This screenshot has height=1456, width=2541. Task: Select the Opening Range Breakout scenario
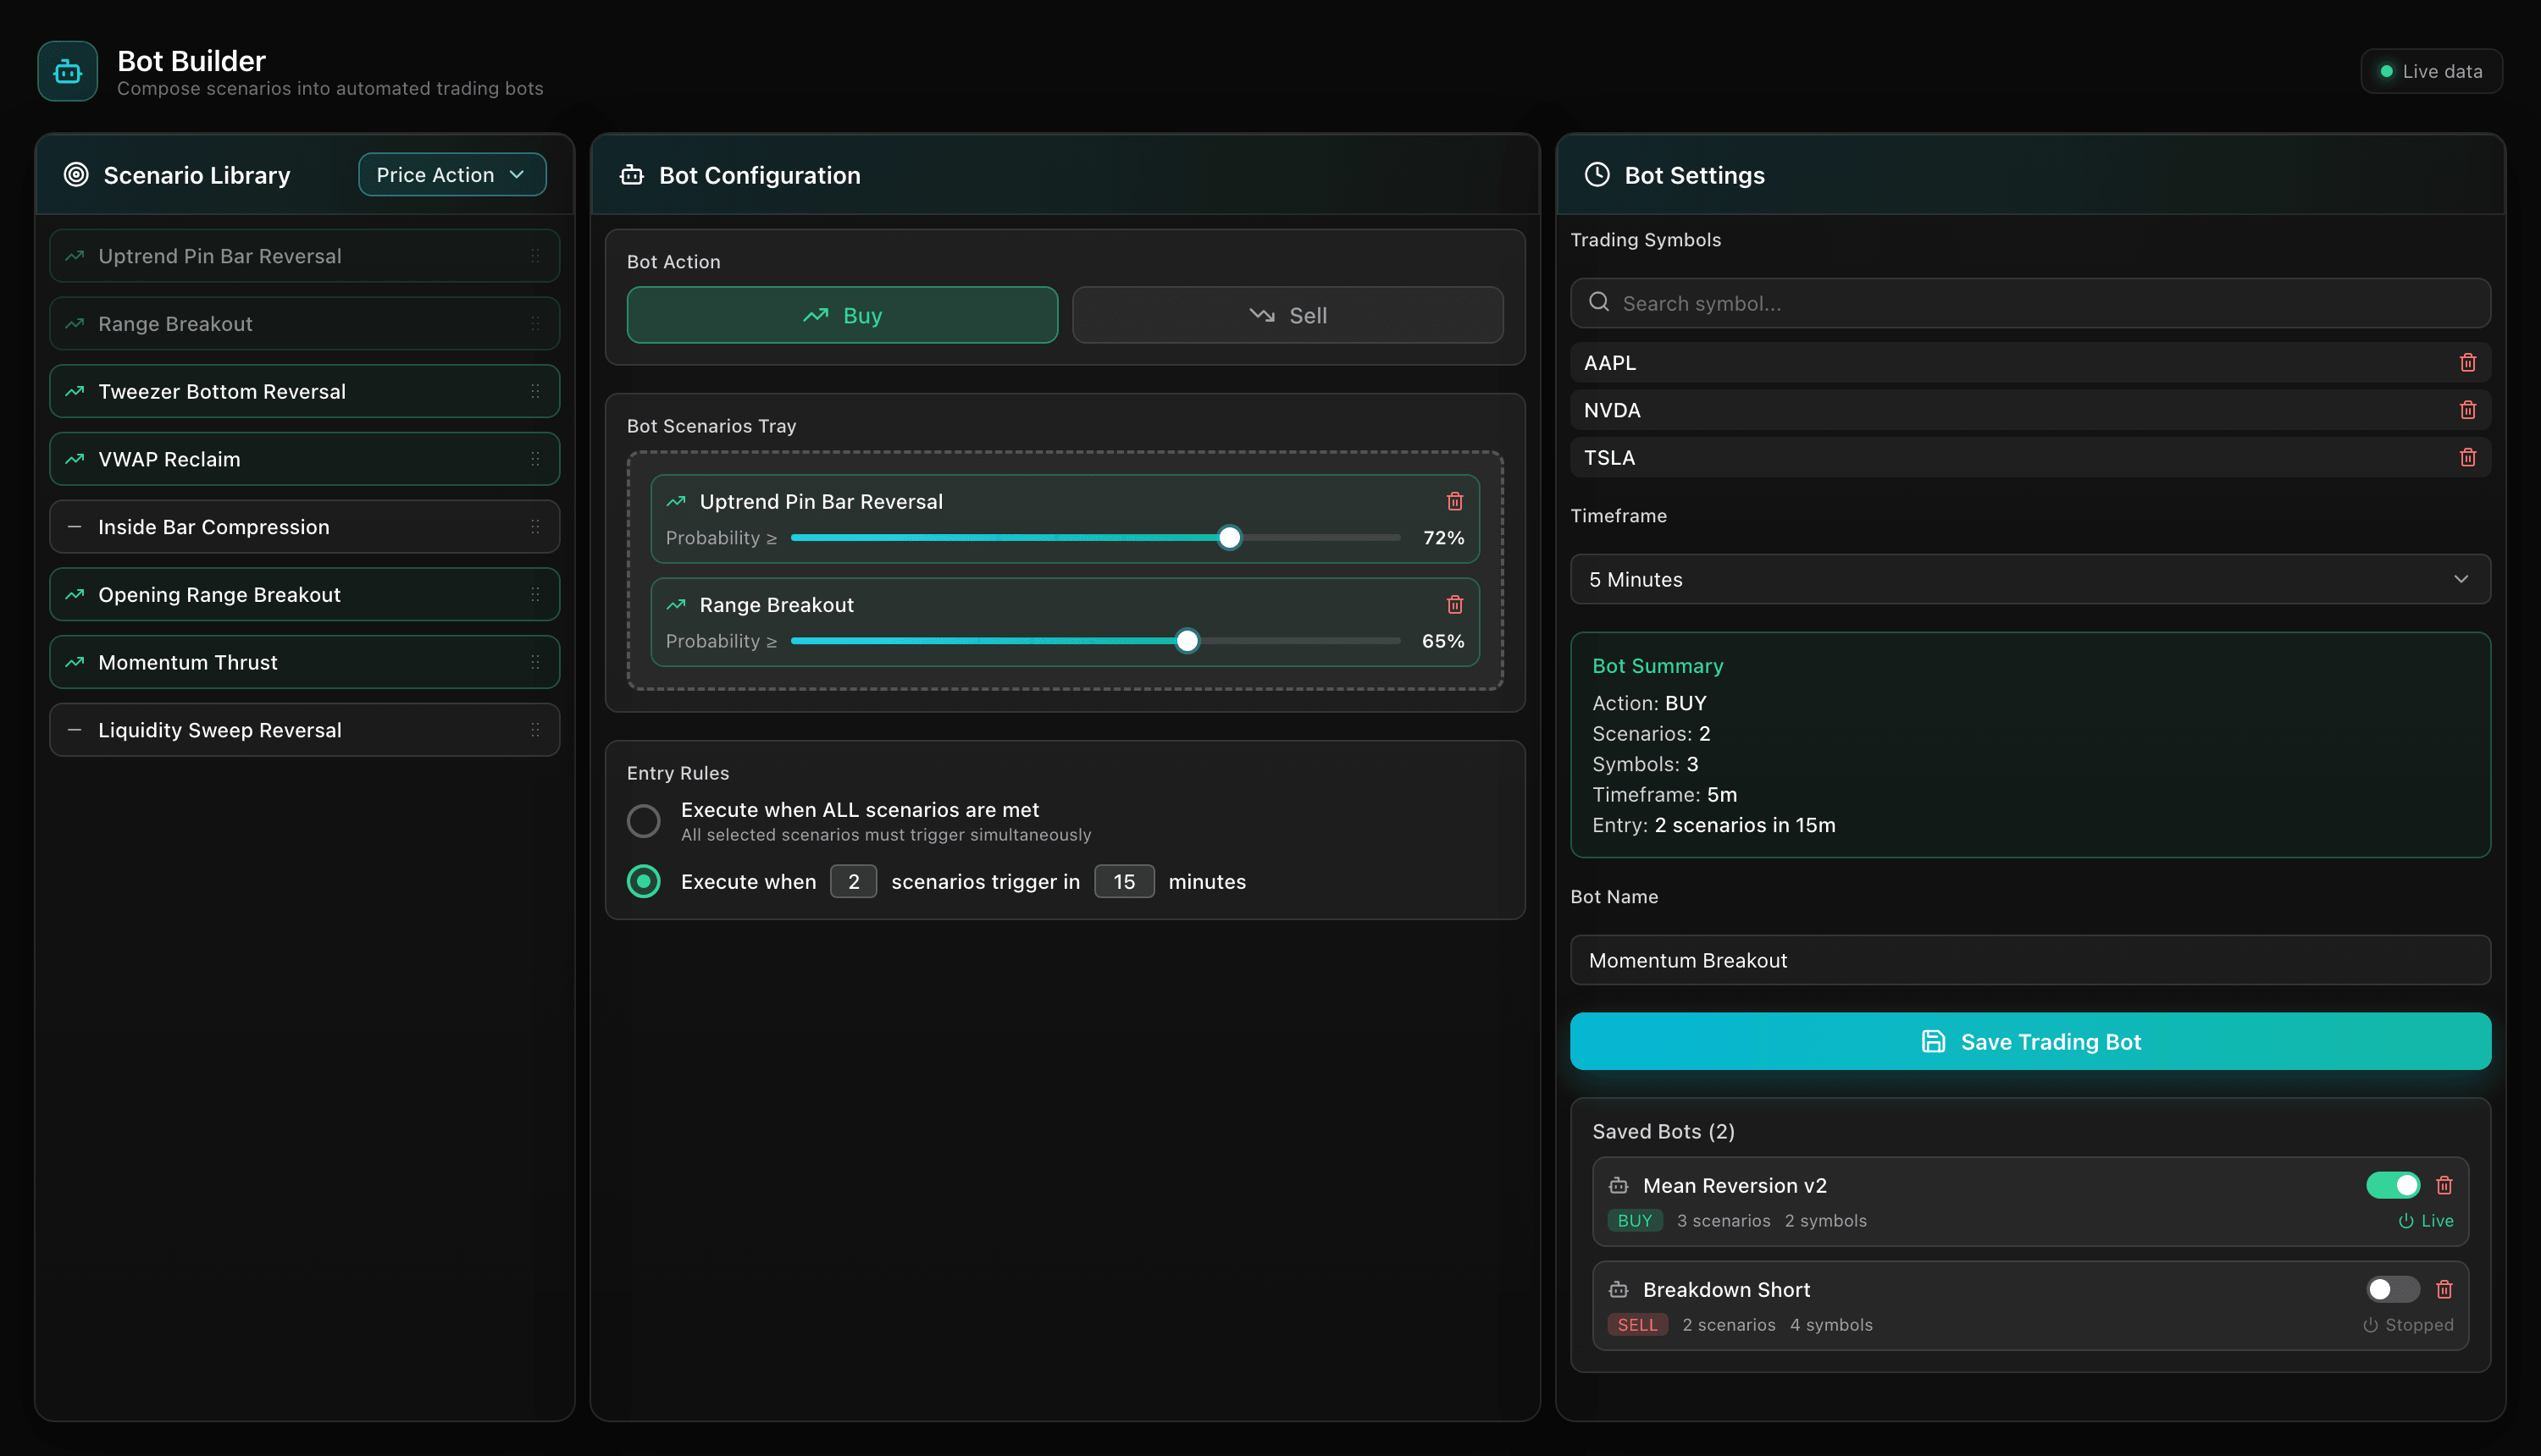[304, 594]
